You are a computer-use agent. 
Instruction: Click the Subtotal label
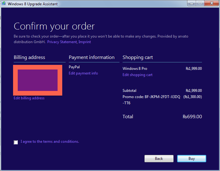[129, 91]
